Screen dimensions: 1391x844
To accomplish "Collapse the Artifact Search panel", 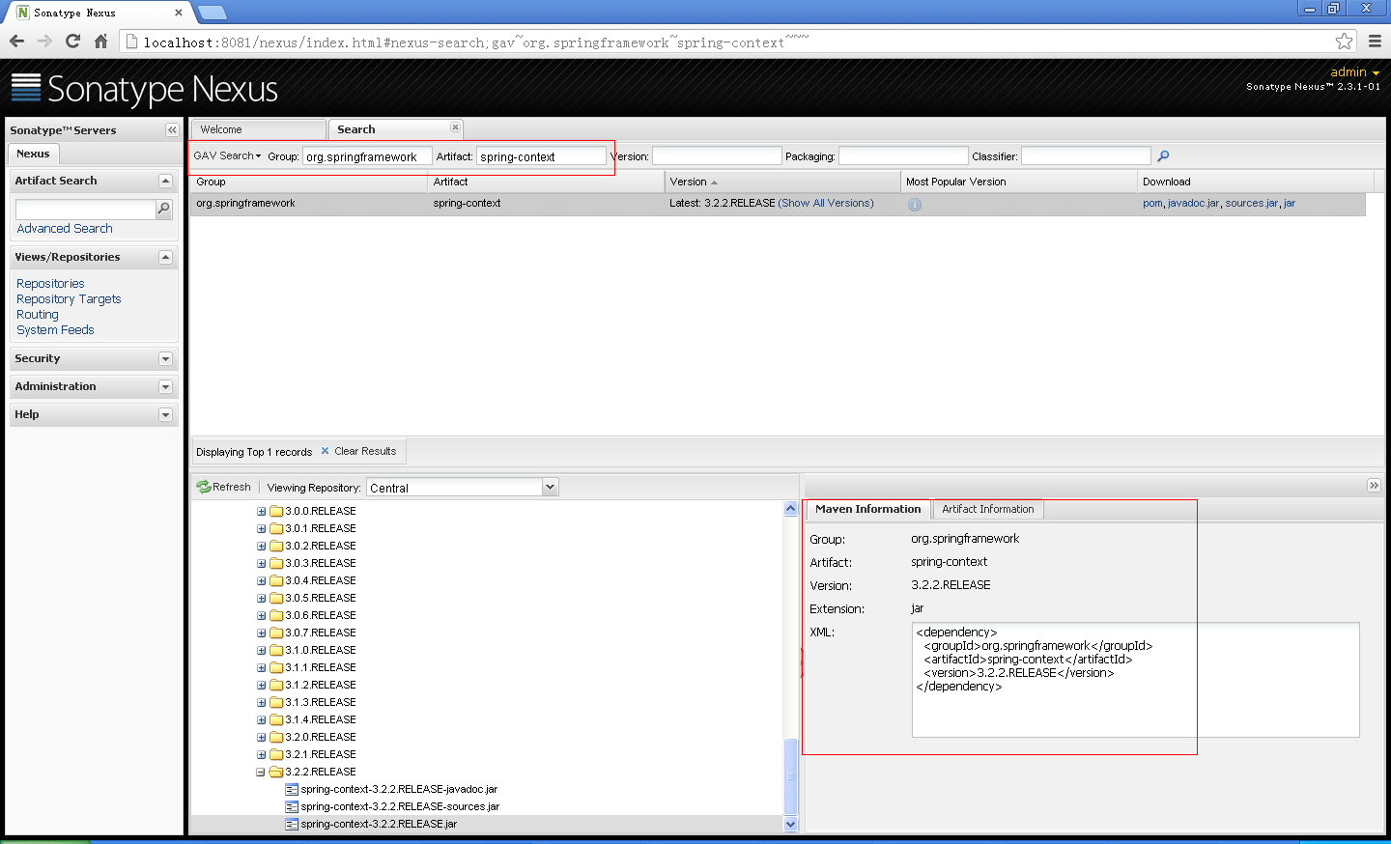I will pos(165,181).
